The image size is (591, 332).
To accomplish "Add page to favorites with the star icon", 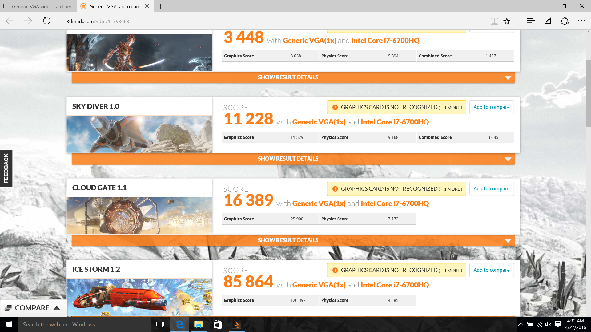I will pyautogui.click(x=507, y=21).
